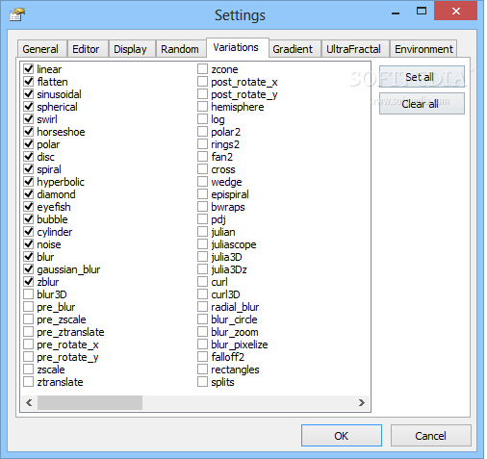
Task: Disable the cylinder variation
Action: [x=29, y=231]
